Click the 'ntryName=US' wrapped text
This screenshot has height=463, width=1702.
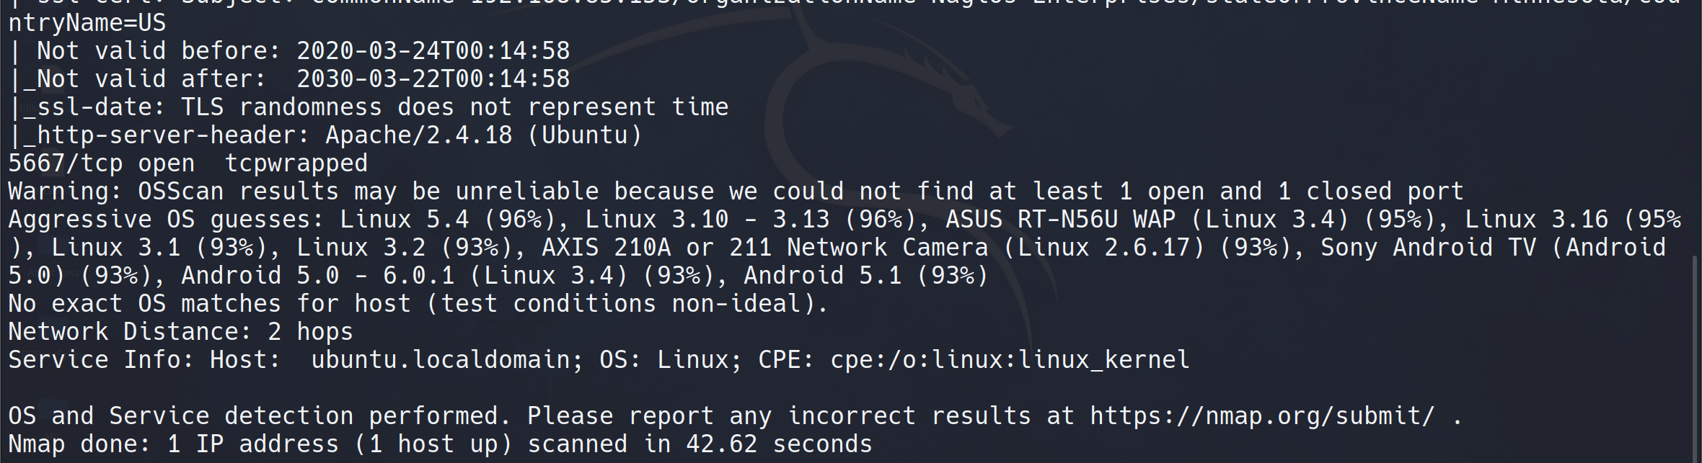87,23
